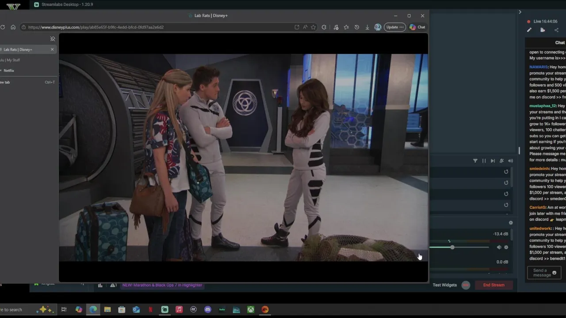Open Xbox app from taskbar
The height and width of the screenshot is (318, 566).
[251, 310]
